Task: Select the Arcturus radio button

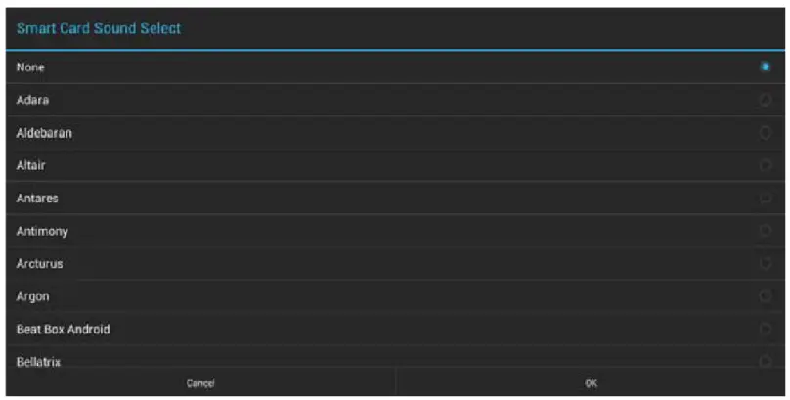Action: (765, 263)
